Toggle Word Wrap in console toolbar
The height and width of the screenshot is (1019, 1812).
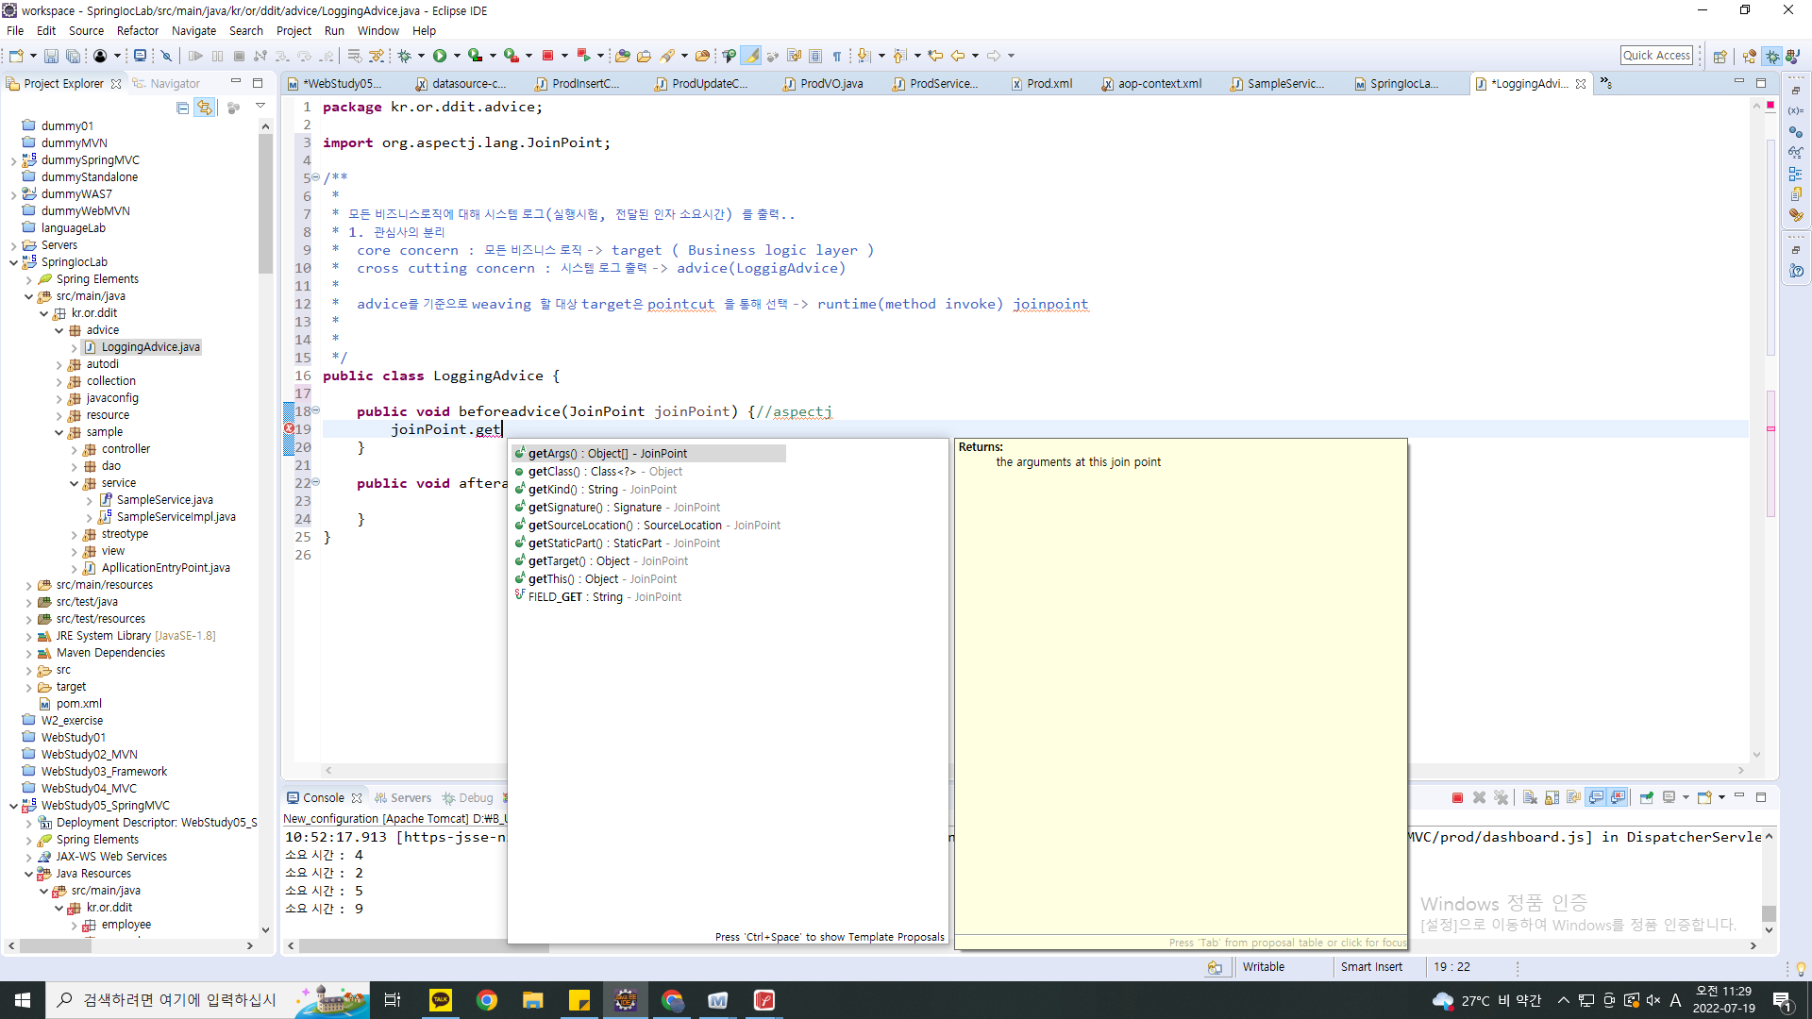coord(1573,798)
